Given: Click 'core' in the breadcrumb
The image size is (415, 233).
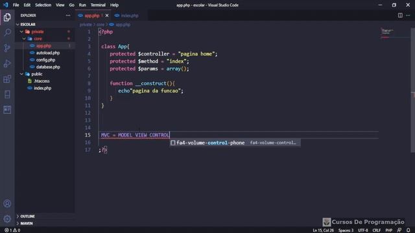Looking at the screenshot, I should pyautogui.click(x=101, y=25).
